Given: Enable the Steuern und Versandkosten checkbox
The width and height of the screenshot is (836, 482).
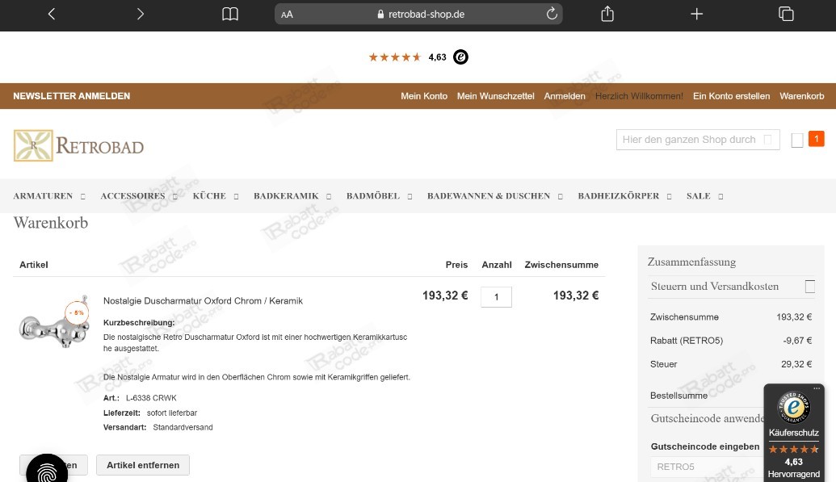Looking at the screenshot, I should click(x=810, y=286).
